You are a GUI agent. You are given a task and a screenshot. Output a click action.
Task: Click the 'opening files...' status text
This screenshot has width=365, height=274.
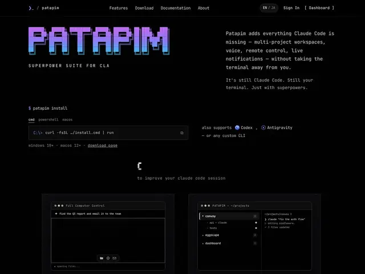pos(68,267)
